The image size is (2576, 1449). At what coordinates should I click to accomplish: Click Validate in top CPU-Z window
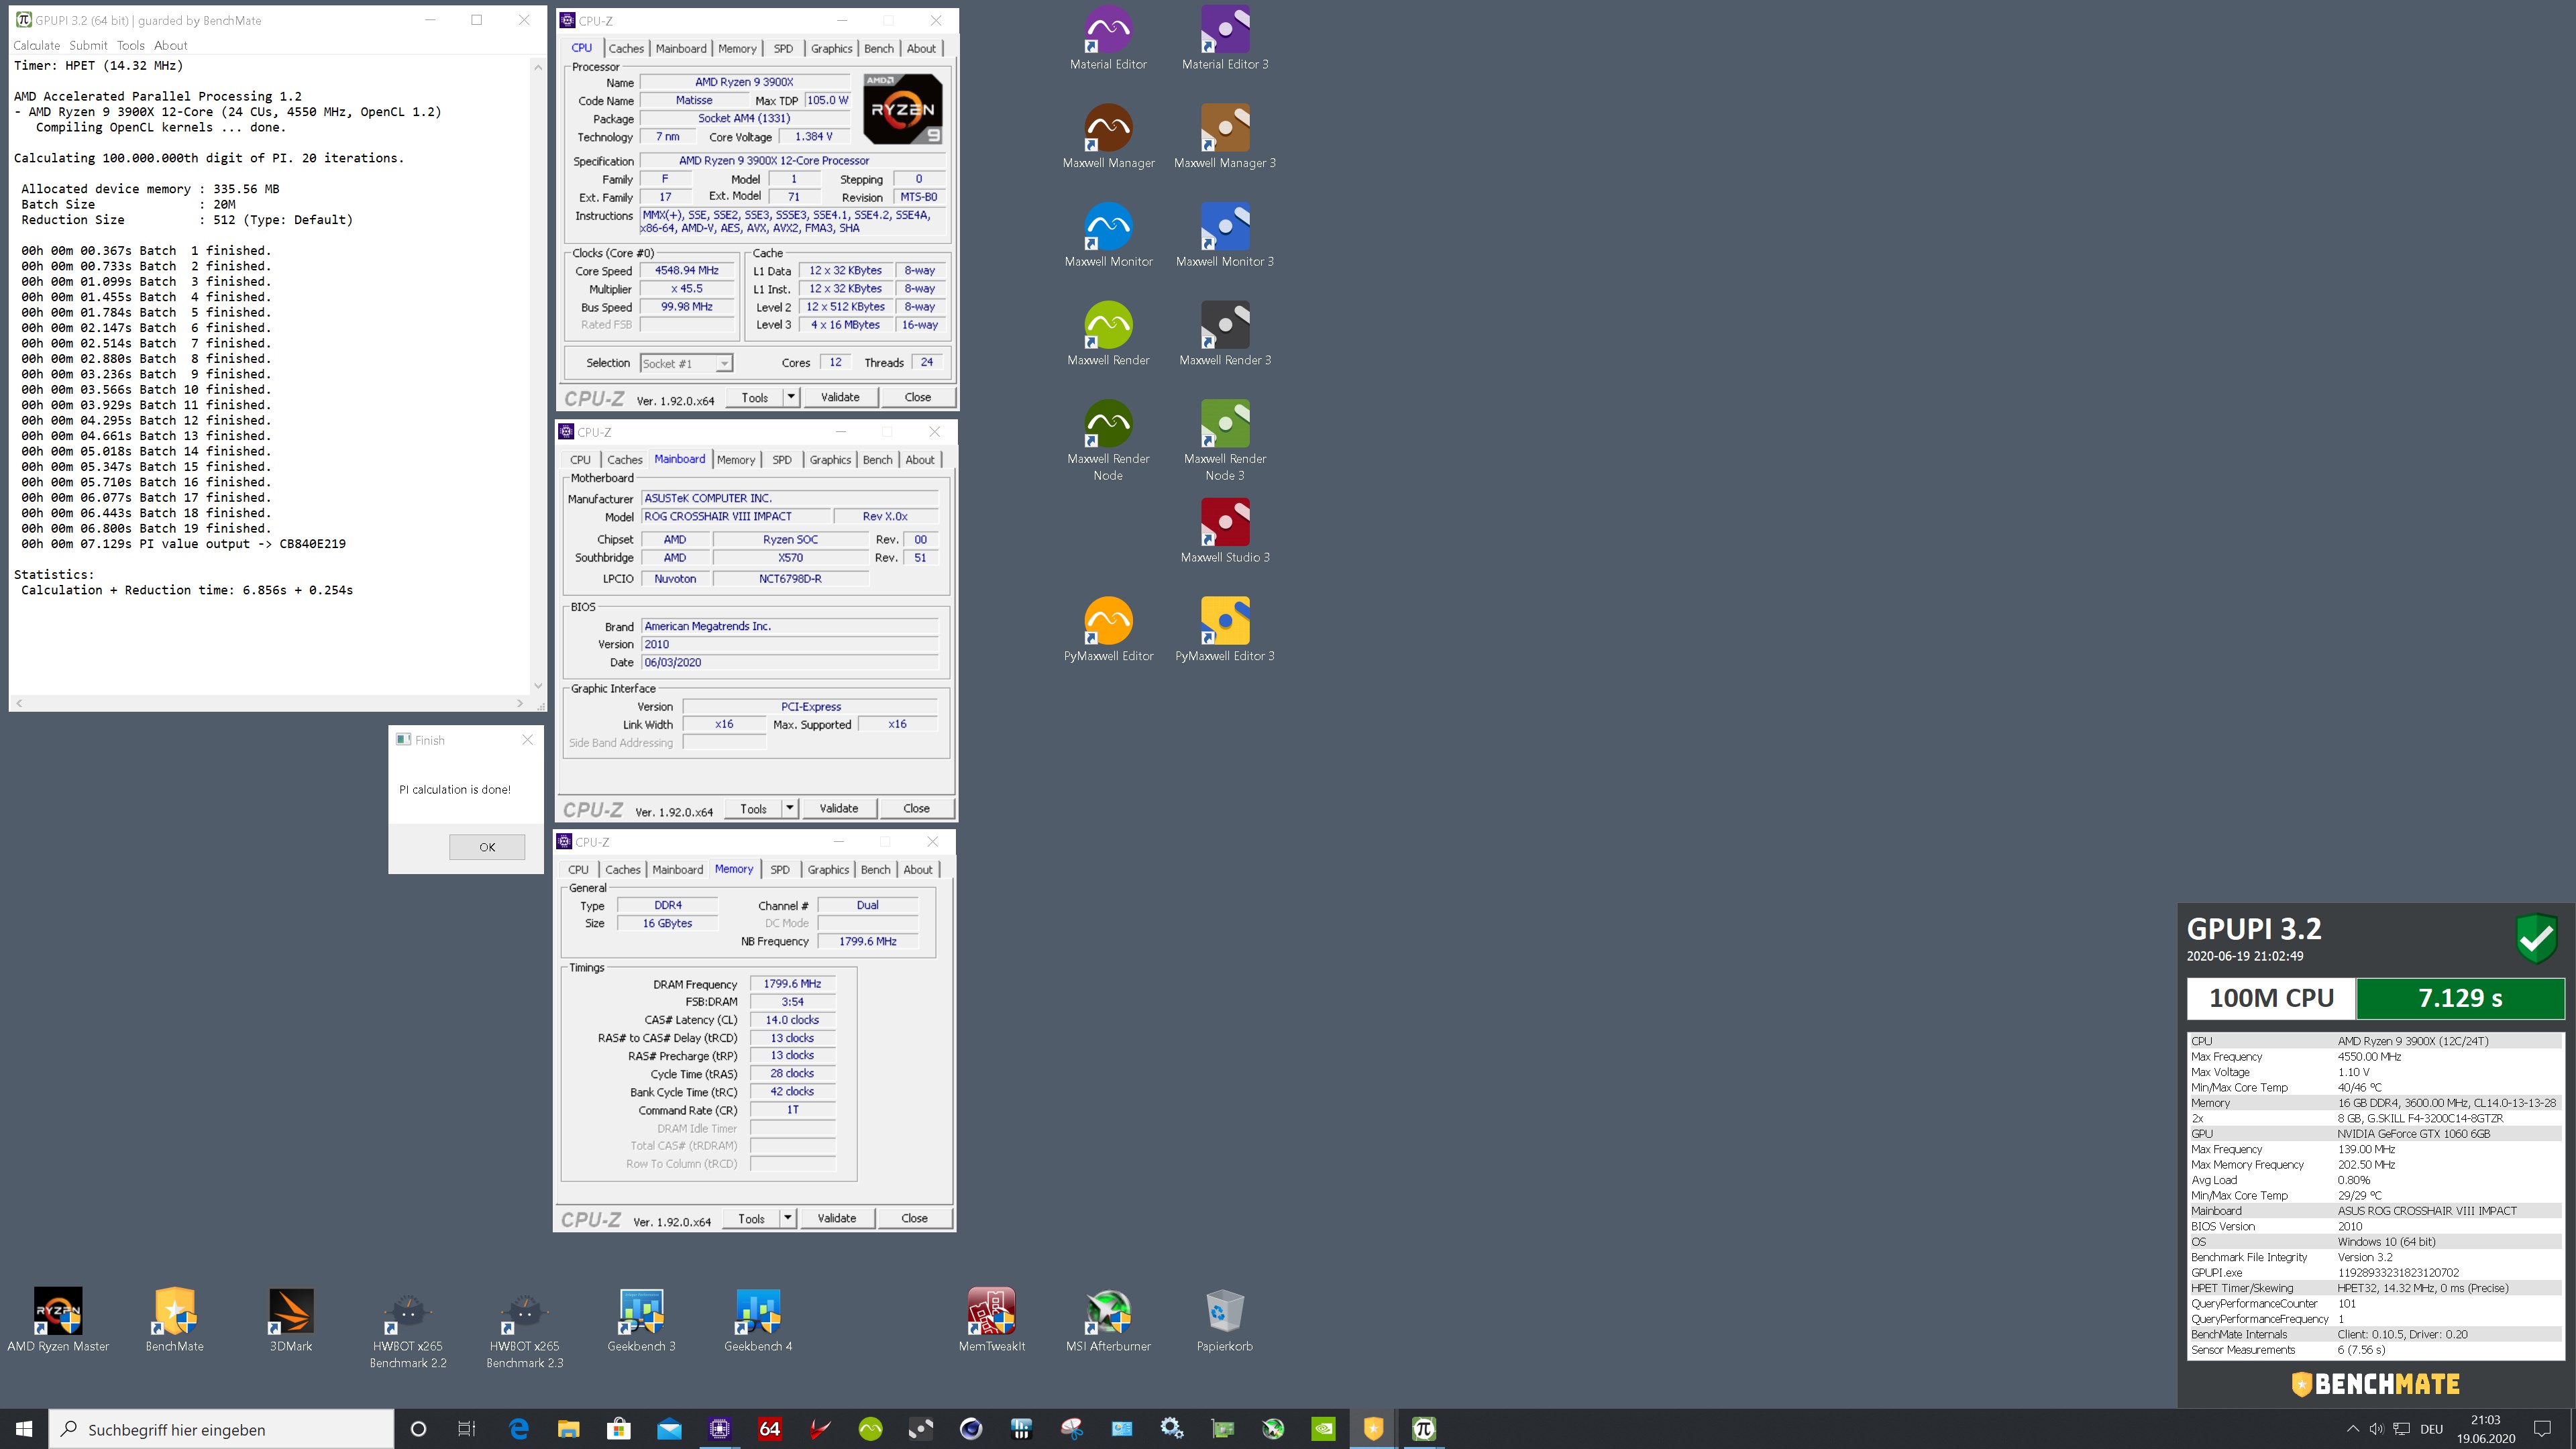pyautogui.click(x=840, y=397)
